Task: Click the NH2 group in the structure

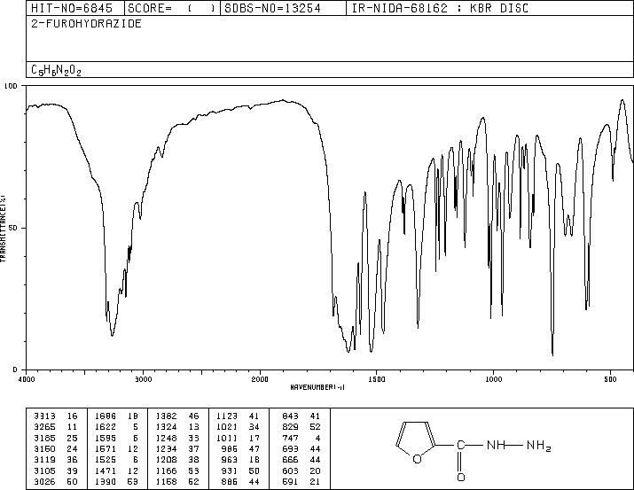Action: [x=538, y=446]
